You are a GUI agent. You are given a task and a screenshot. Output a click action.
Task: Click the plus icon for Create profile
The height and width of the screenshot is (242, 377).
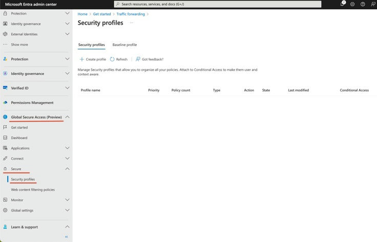(x=82, y=59)
